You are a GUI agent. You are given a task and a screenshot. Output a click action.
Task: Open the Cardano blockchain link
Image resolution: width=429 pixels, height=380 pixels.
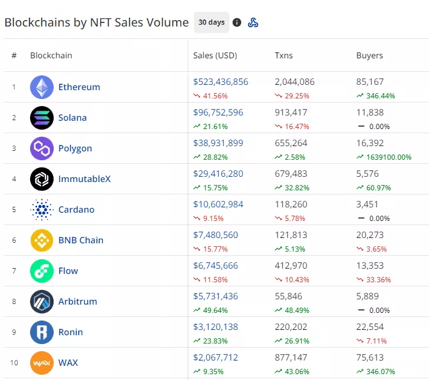coord(77,210)
